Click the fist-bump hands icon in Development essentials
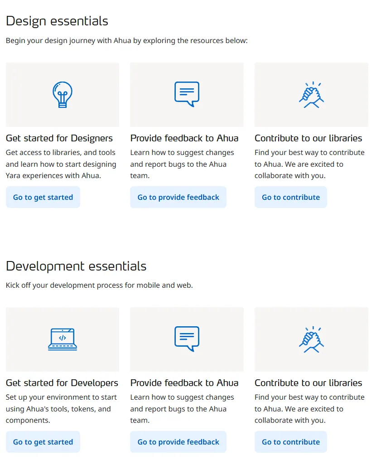Image resolution: width=386 pixels, height=469 pixels. pyautogui.click(x=311, y=339)
